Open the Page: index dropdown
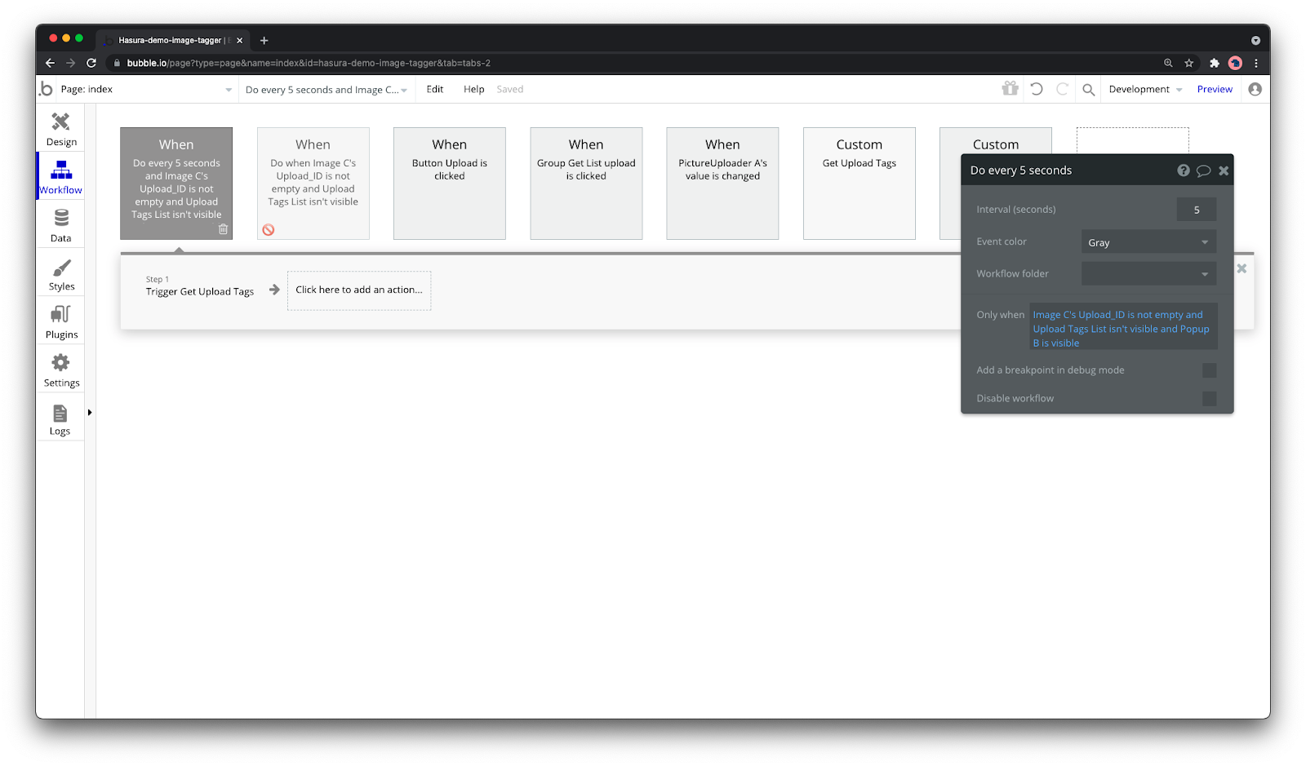This screenshot has height=766, width=1306. coord(146,90)
